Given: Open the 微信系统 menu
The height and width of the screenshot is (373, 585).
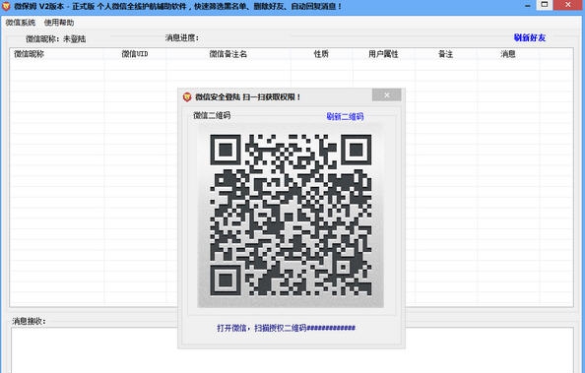Looking at the screenshot, I should [x=20, y=23].
